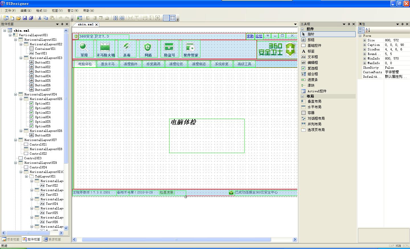The image size is (410, 249).
Task: Click the Align Lefts toolbar icon
Action: point(88,18)
